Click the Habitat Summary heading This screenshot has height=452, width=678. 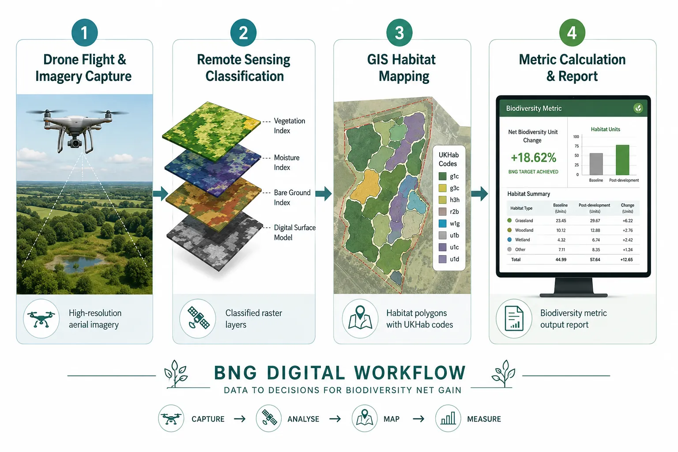click(528, 194)
